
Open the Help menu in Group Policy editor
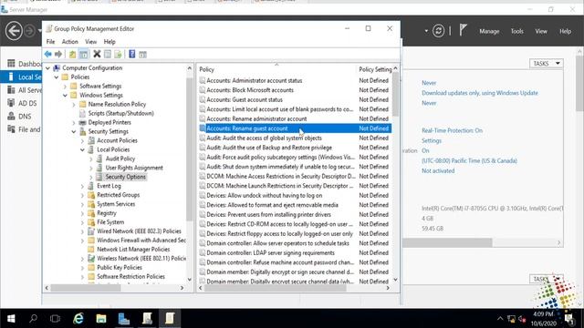point(109,42)
